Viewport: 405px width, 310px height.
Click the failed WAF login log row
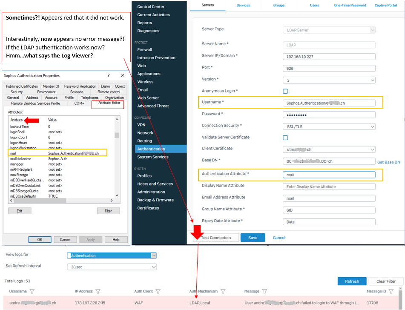coord(201,303)
